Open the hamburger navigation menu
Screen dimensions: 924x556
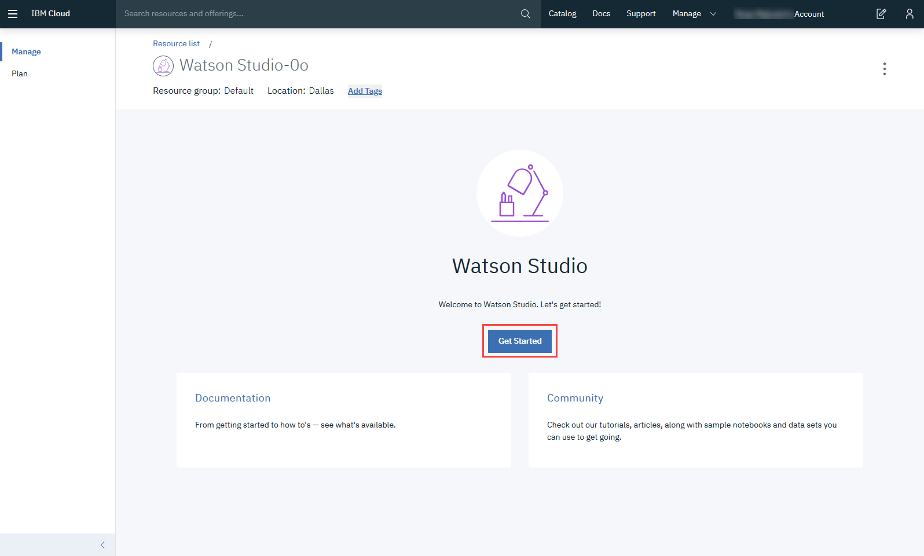coord(13,14)
